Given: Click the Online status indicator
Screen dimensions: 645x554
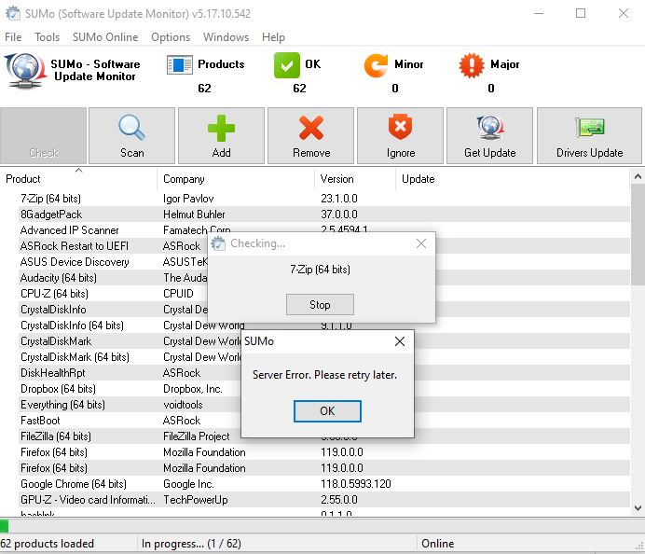Looking at the screenshot, I should [x=438, y=544].
